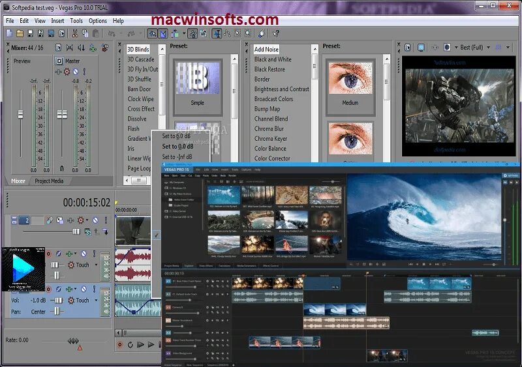Viewport: 522px width, 367px height.
Task: Open a project with the folder icon
Action: tap(20, 33)
